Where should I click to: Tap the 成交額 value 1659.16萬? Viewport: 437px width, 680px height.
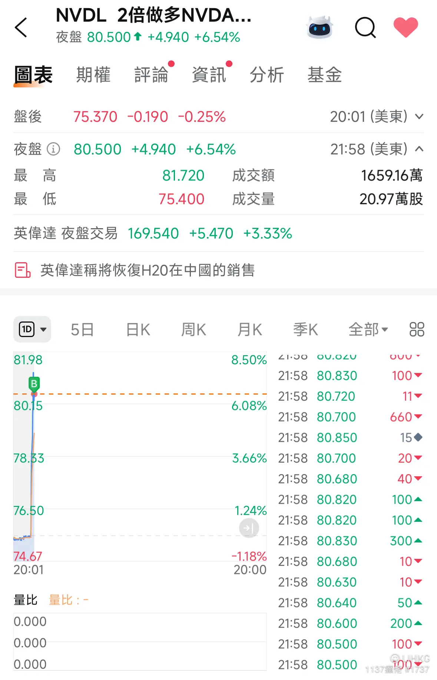click(392, 176)
